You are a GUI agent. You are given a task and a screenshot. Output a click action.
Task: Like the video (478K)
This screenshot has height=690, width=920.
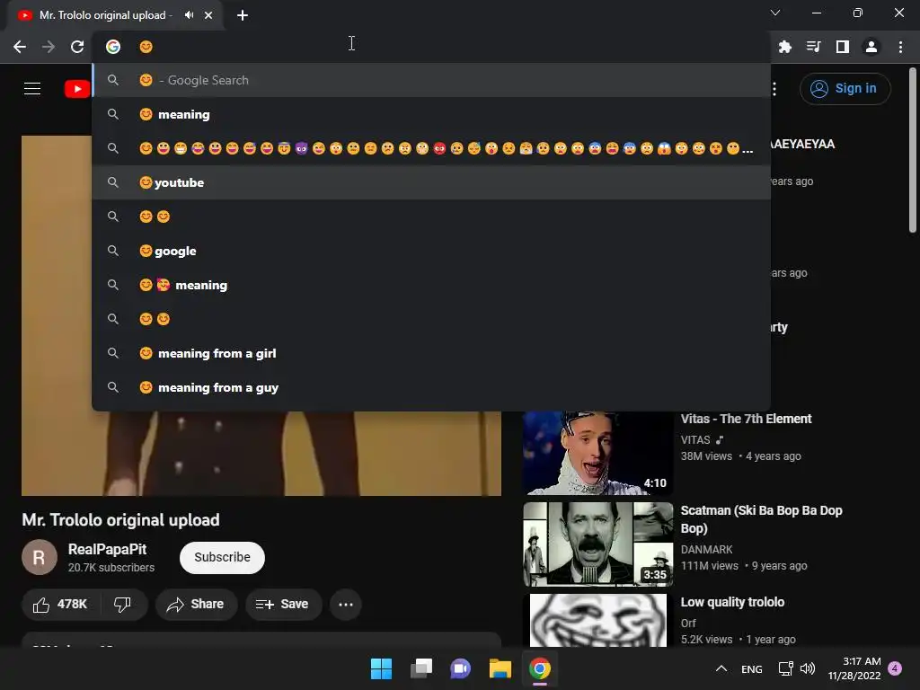pyautogui.click(x=61, y=605)
